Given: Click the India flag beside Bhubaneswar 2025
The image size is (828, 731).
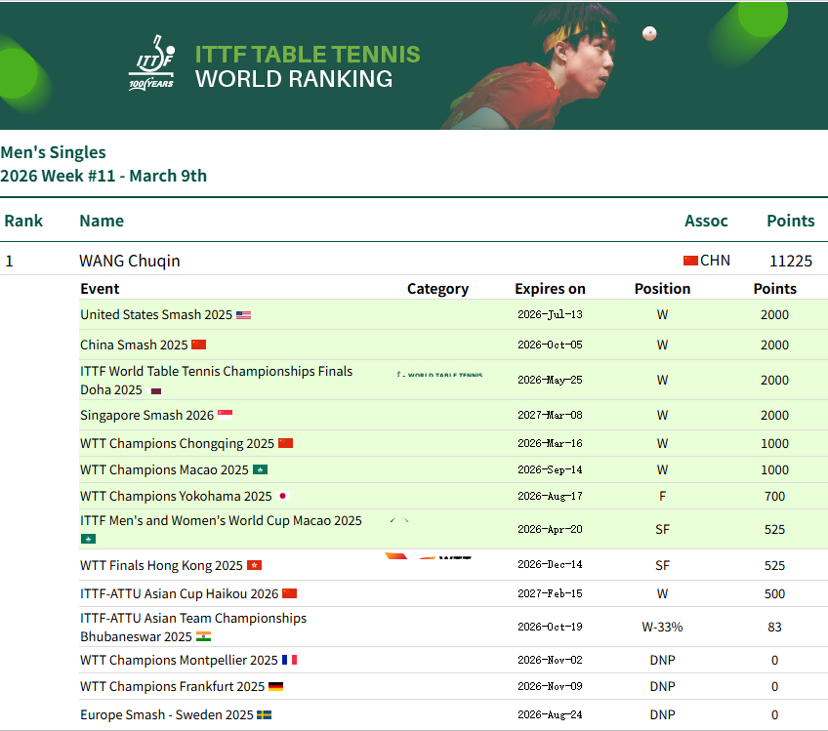Looking at the screenshot, I should point(203,636).
